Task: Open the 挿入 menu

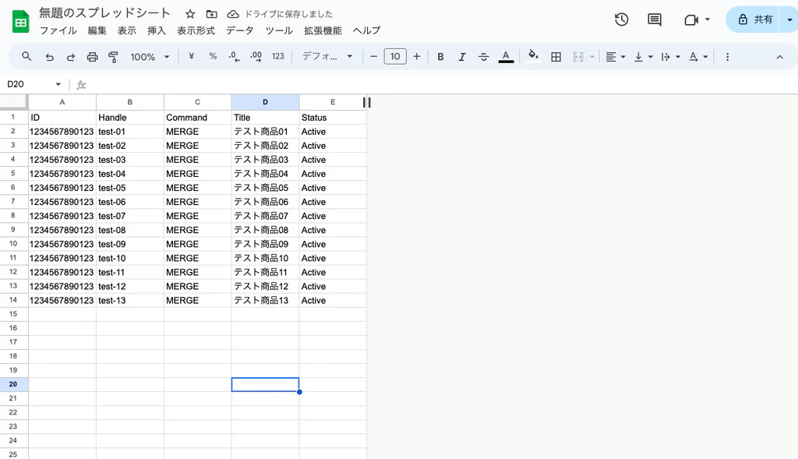Action: point(156,30)
